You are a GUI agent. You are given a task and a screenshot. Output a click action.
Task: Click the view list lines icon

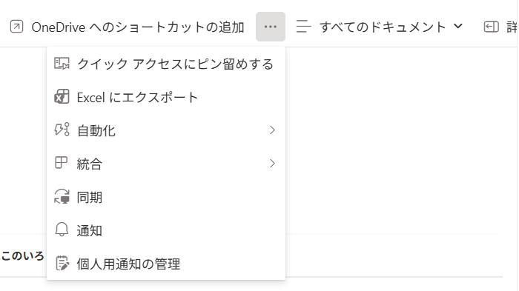click(303, 27)
